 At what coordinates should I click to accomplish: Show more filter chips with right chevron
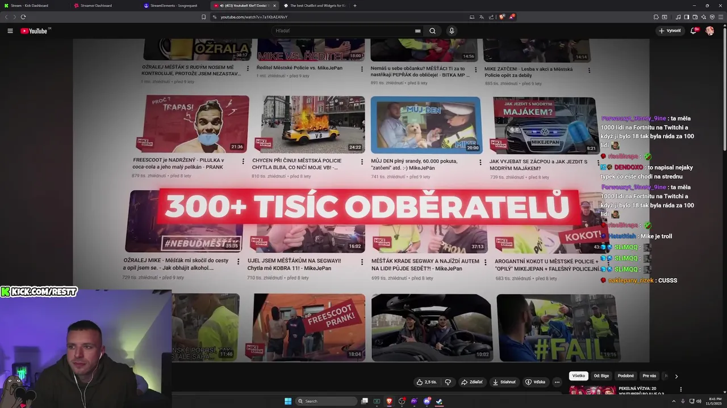tap(676, 376)
